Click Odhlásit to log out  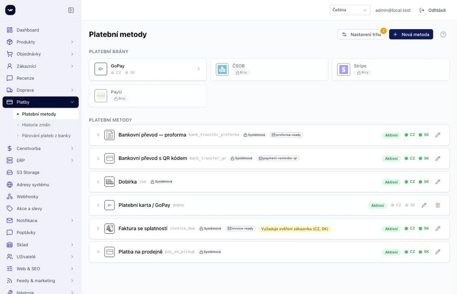433,10
